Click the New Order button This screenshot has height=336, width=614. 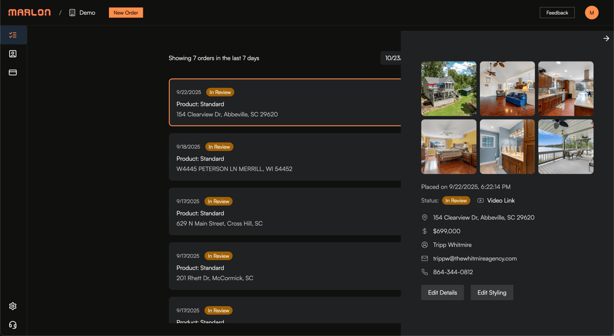[126, 13]
